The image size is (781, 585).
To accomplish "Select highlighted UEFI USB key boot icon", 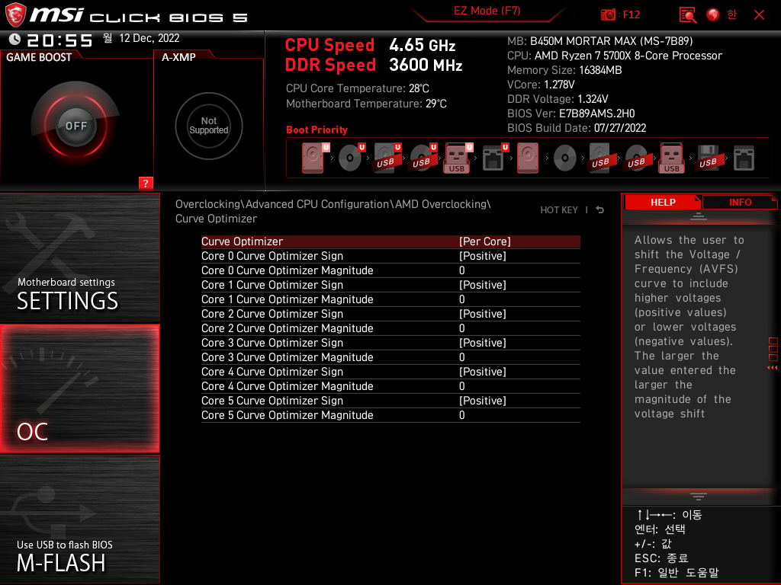I will pos(458,158).
